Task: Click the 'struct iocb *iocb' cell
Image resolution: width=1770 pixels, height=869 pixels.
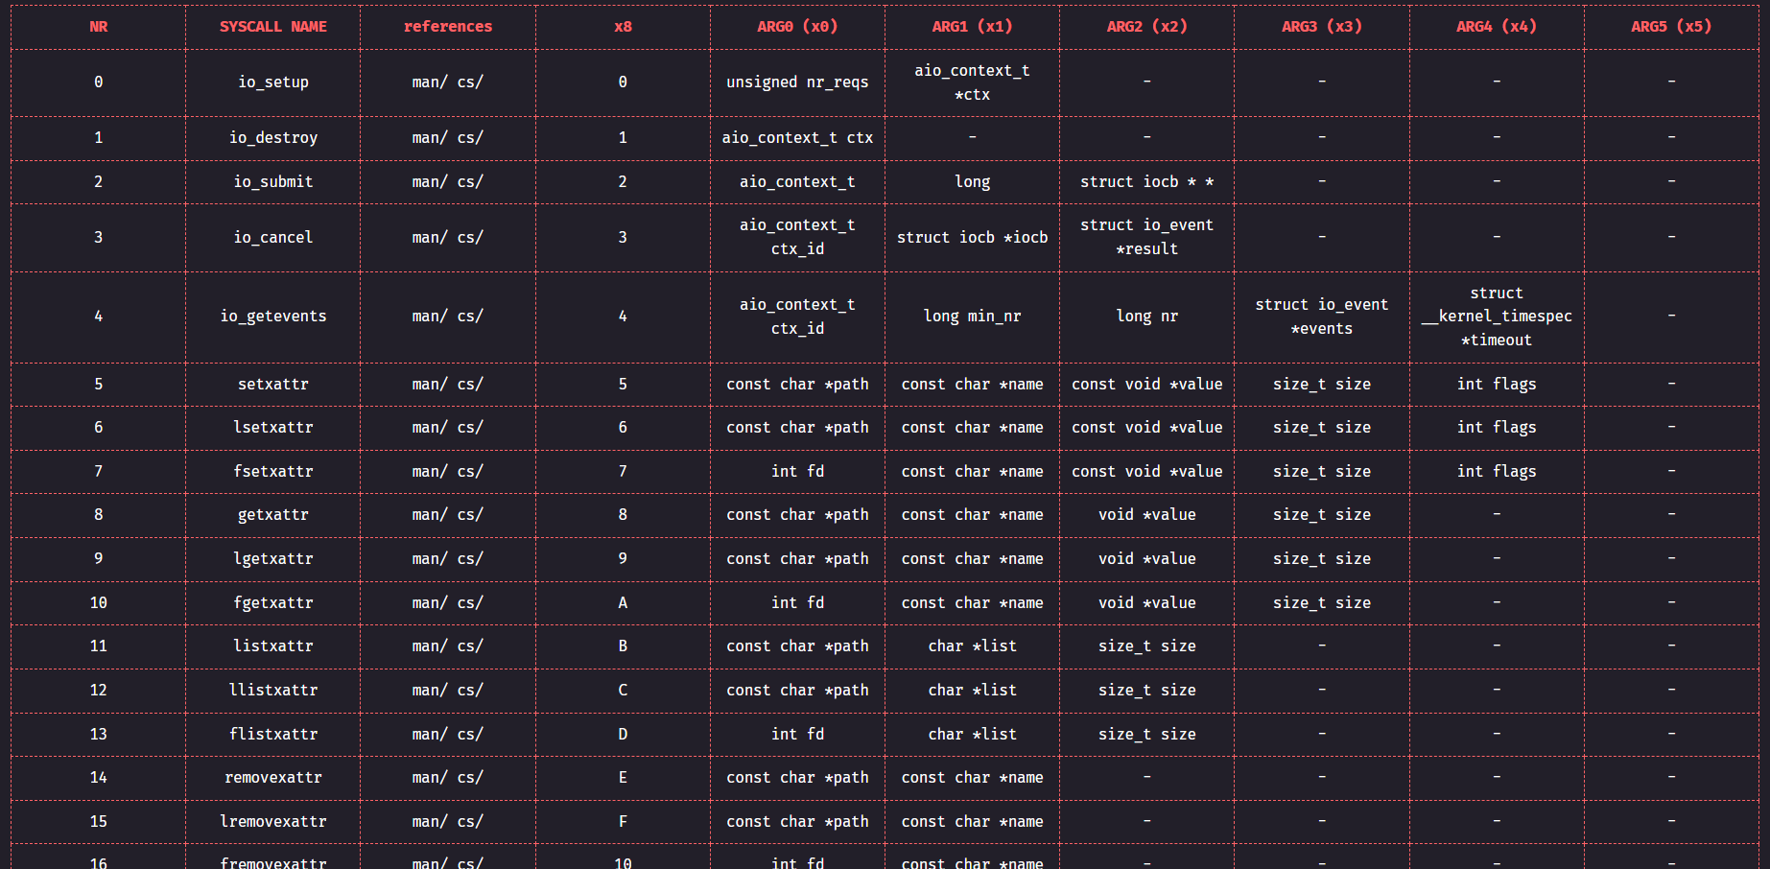Action: 973,238
